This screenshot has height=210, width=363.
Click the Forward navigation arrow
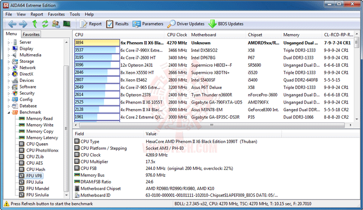23,24
